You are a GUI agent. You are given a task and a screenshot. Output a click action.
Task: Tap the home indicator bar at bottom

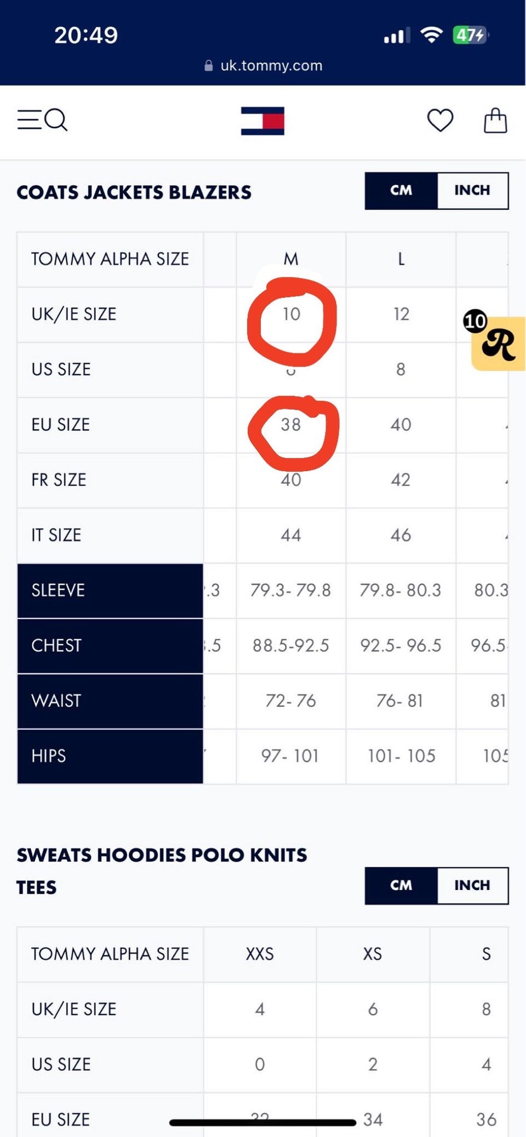click(x=262, y=1123)
